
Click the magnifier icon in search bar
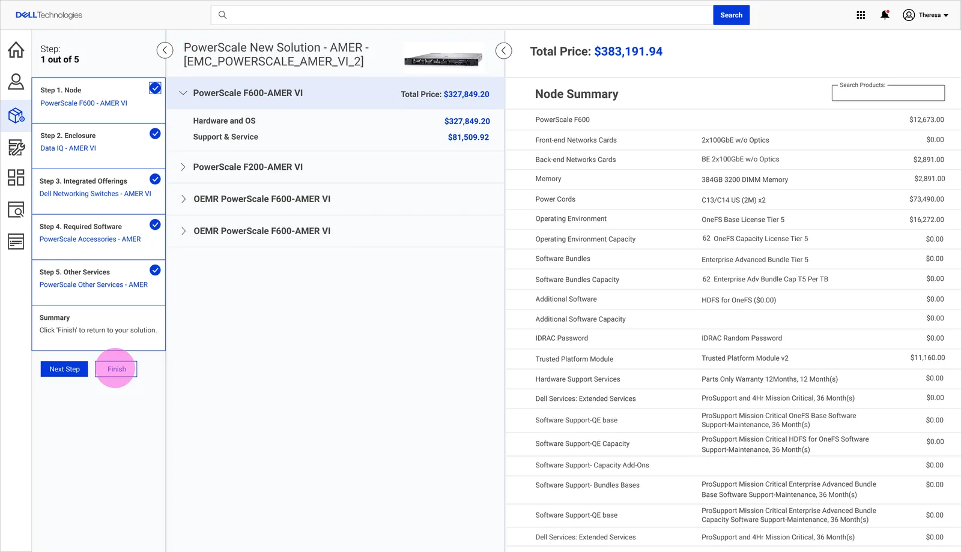point(222,15)
